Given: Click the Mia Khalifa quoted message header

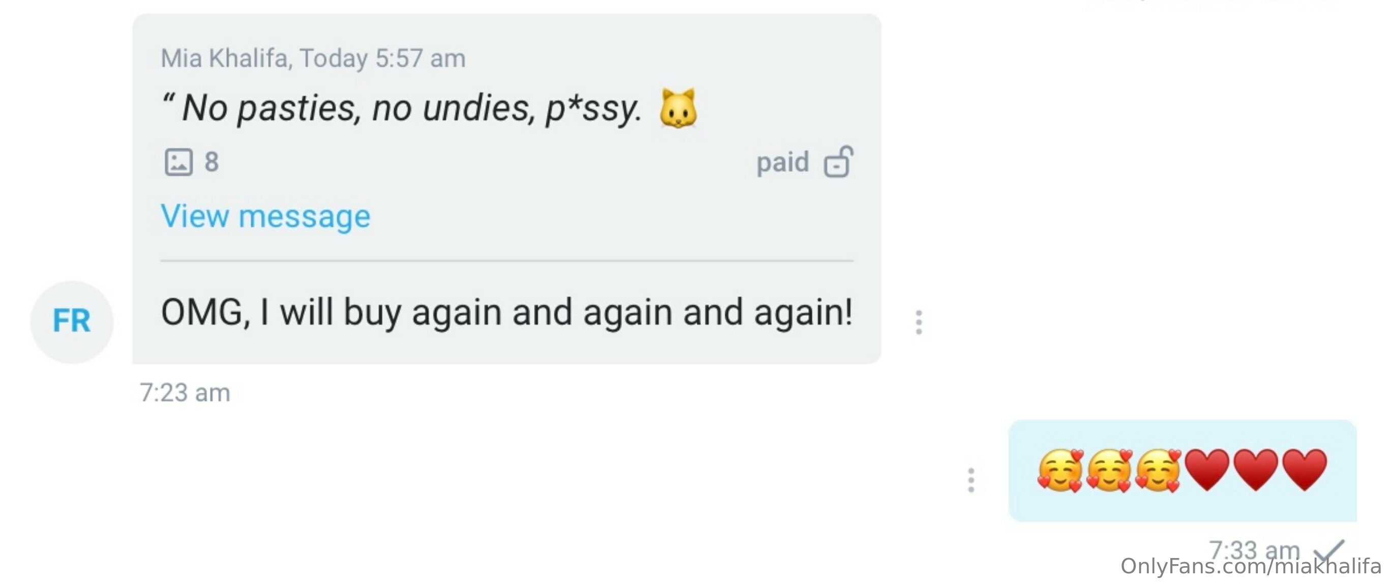Looking at the screenshot, I should [313, 58].
